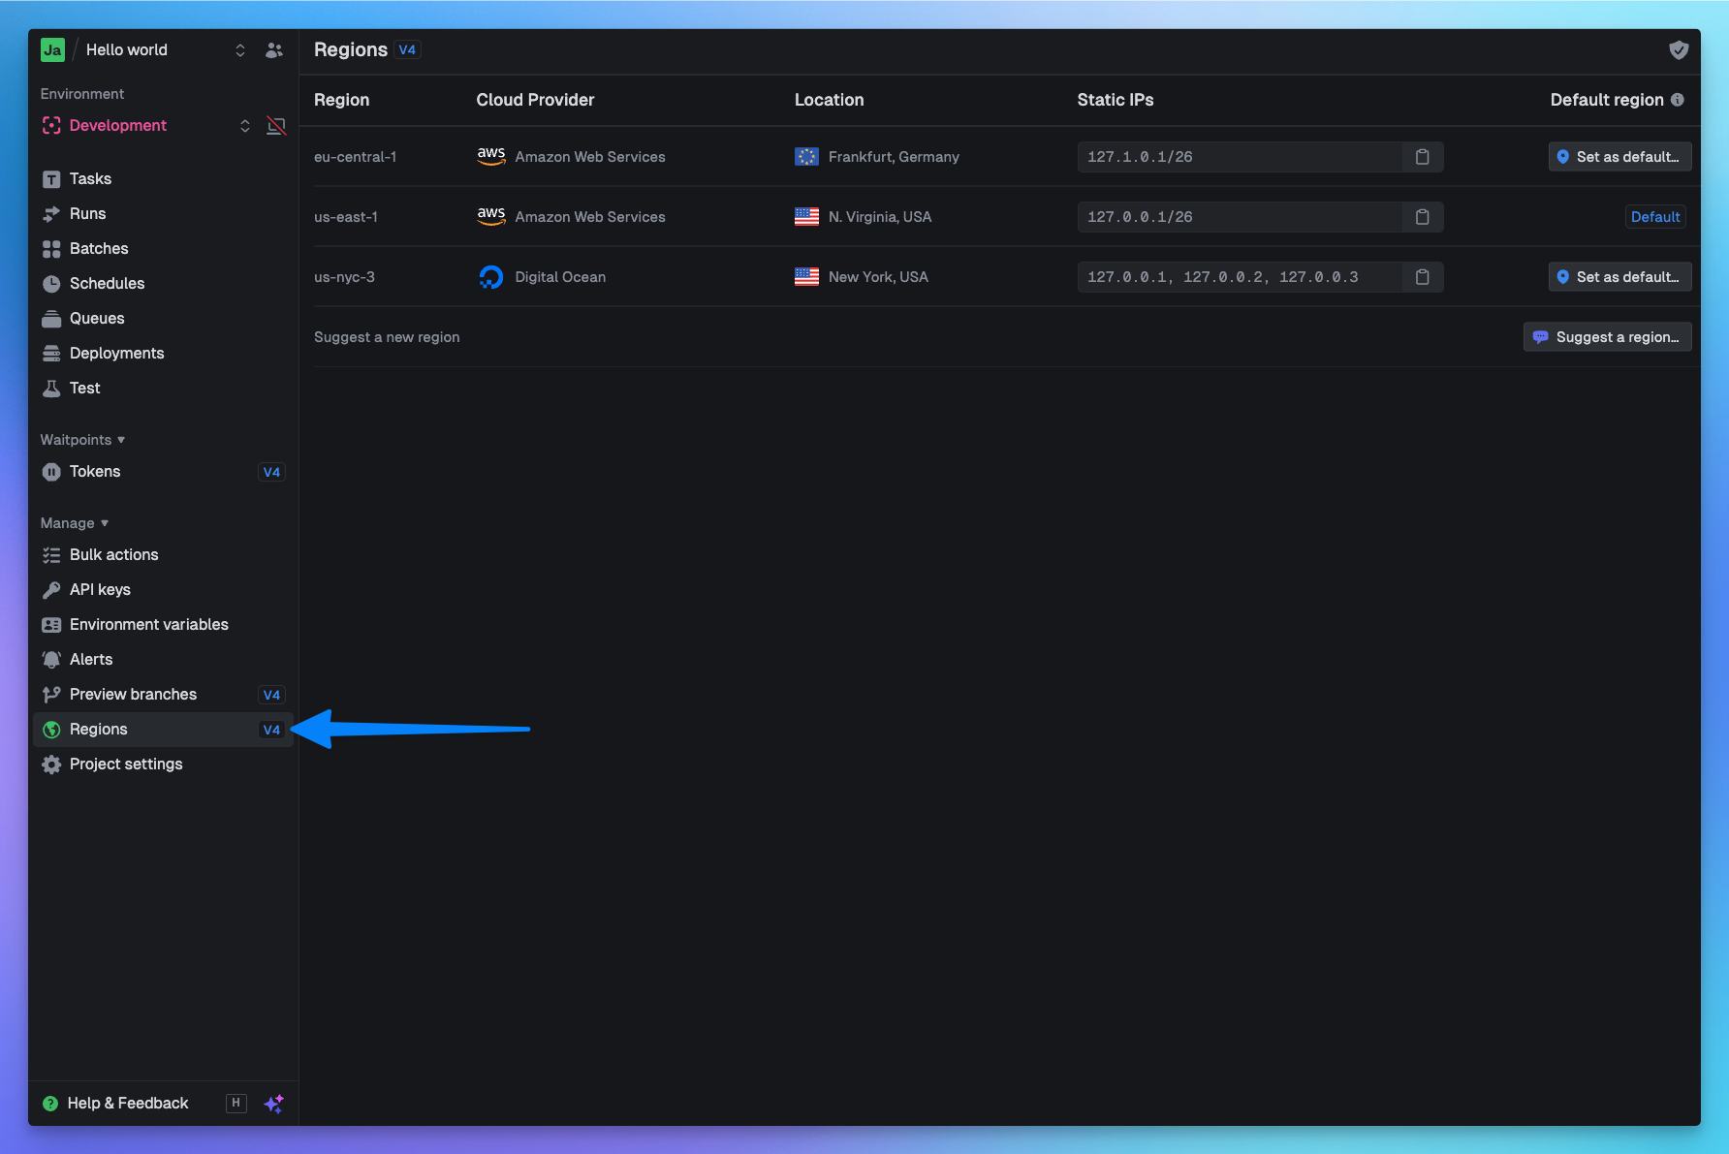Open the team members icon beside Hello world

coord(274,50)
